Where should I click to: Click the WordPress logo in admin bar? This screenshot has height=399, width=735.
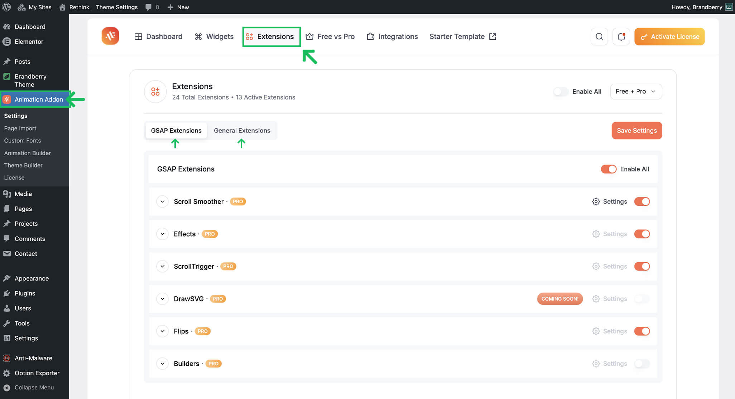pyautogui.click(x=6, y=7)
